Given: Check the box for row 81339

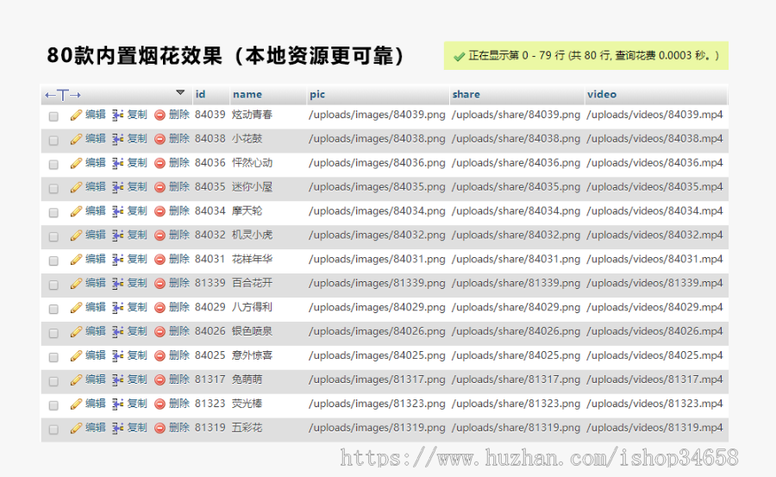Looking at the screenshot, I should pyautogui.click(x=53, y=285).
